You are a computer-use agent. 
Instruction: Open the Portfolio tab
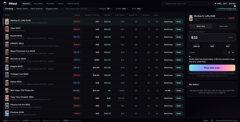point(50,4)
